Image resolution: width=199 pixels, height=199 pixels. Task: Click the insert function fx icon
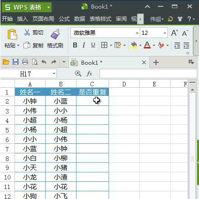90,74
